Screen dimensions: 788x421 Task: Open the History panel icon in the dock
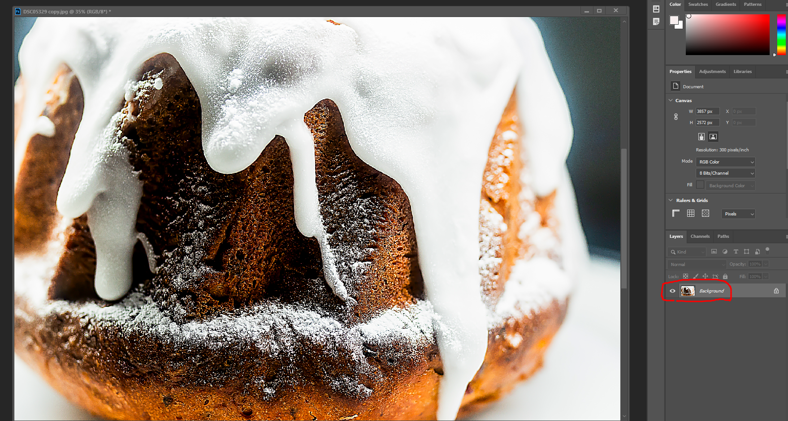click(x=656, y=9)
